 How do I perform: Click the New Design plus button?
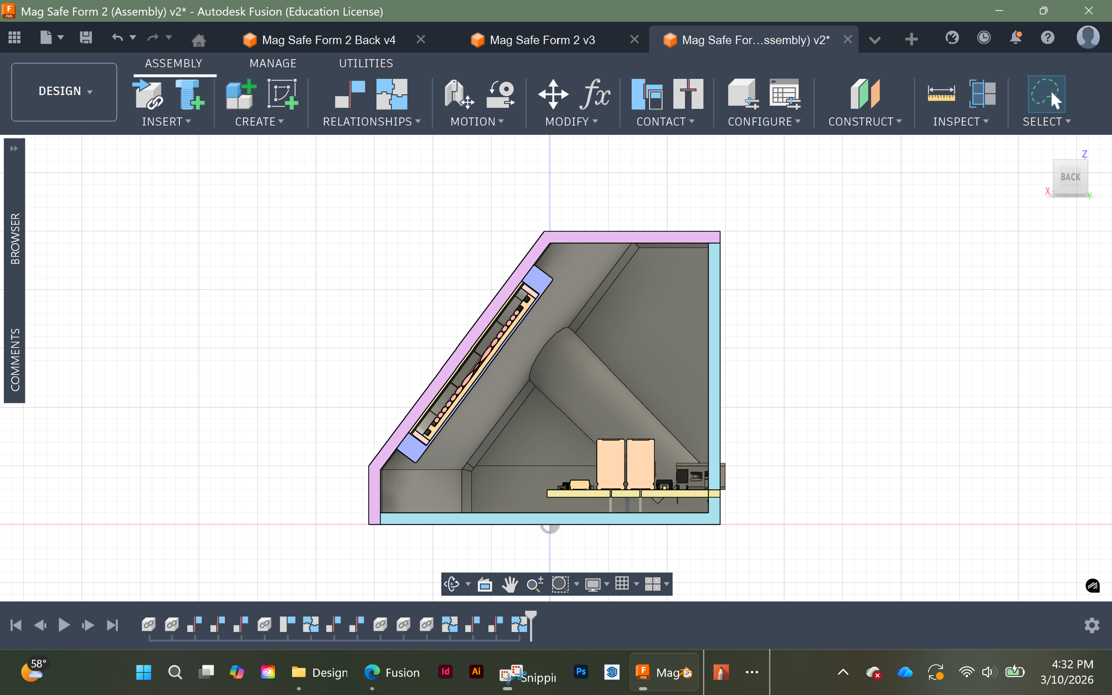point(911,39)
